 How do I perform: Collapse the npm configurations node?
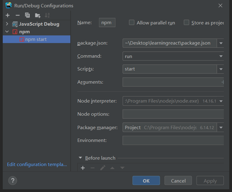pyautogui.click(x=7, y=31)
